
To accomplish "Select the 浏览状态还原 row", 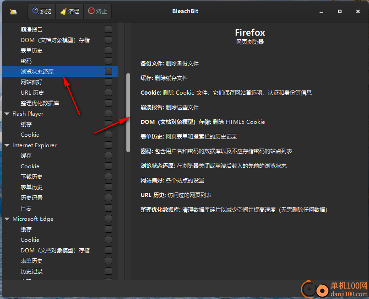I will [x=60, y=71].
